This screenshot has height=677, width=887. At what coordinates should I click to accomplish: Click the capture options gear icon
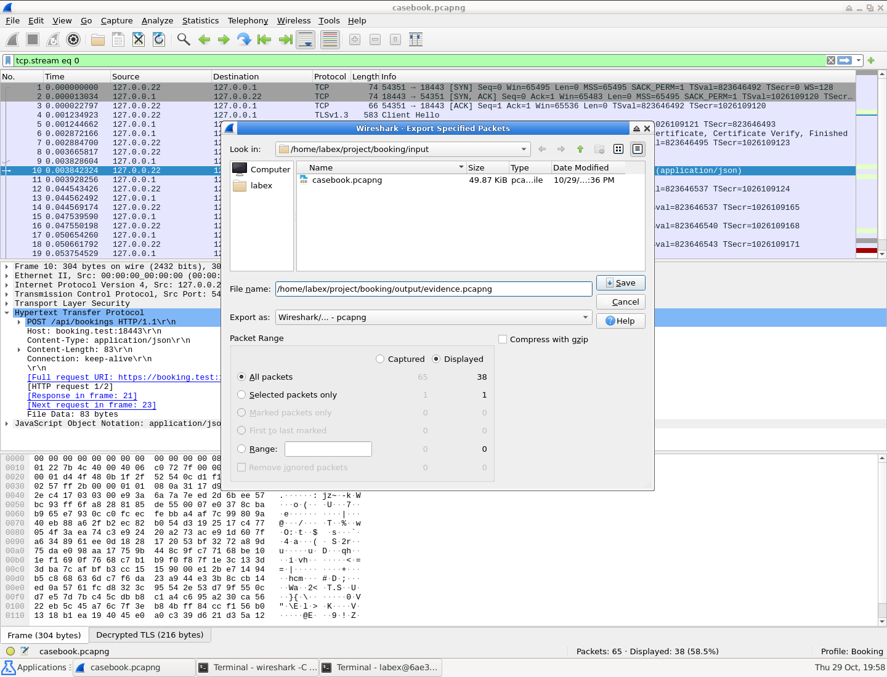coord(73,40)
